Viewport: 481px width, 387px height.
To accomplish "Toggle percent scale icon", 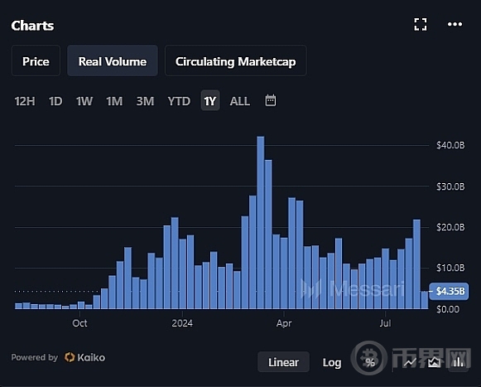I will click(x=370, y=362).
